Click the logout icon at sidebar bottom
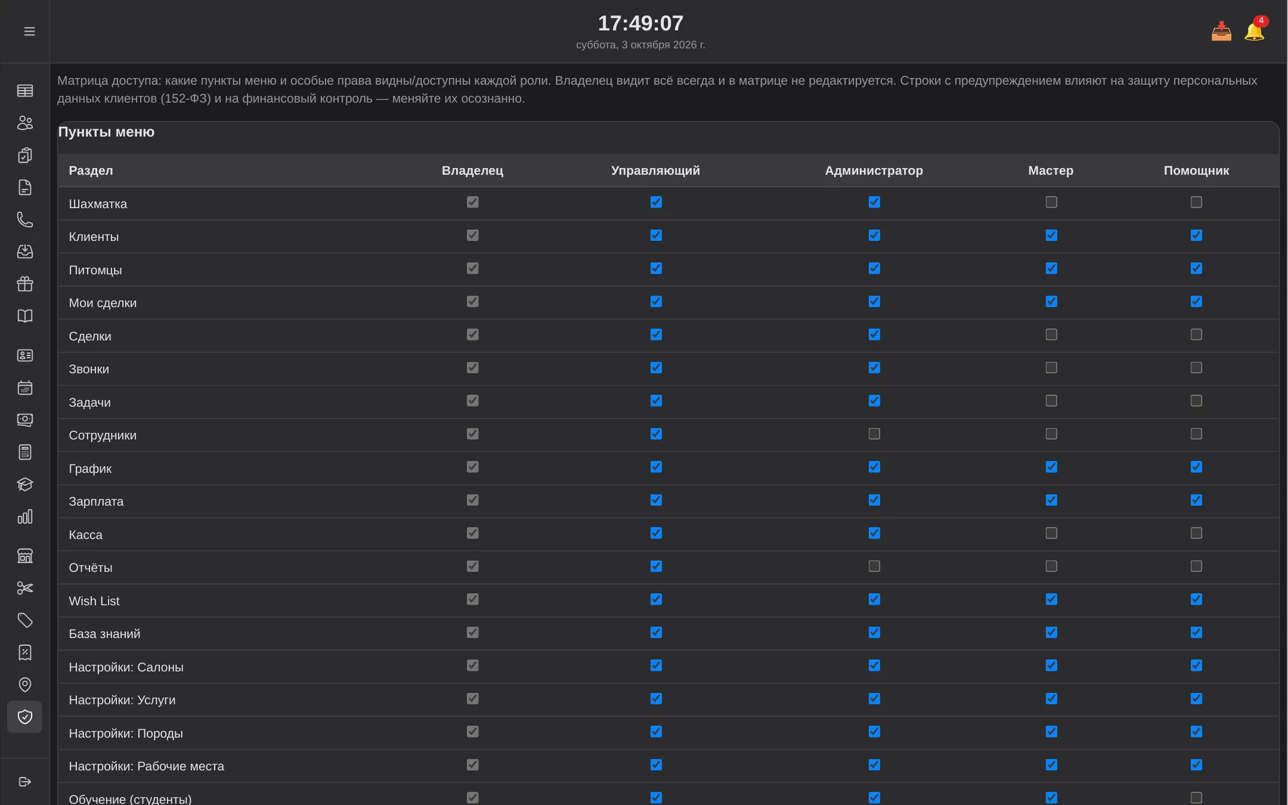Viewport: 1288px width, 805px height. coord(24,782)
